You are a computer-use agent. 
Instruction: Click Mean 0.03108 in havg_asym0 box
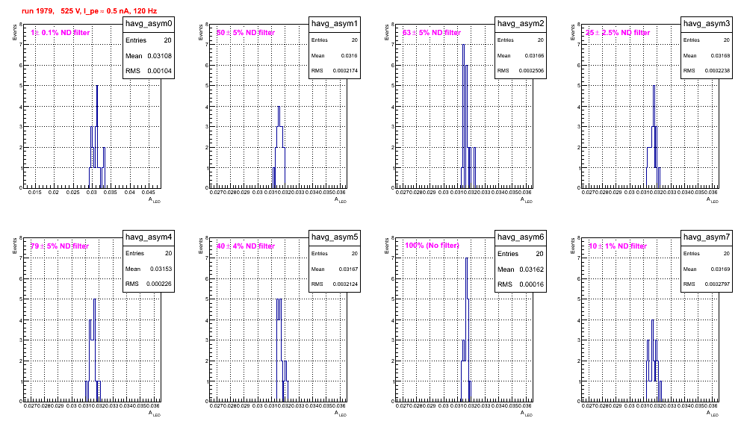tap(149, 56)
